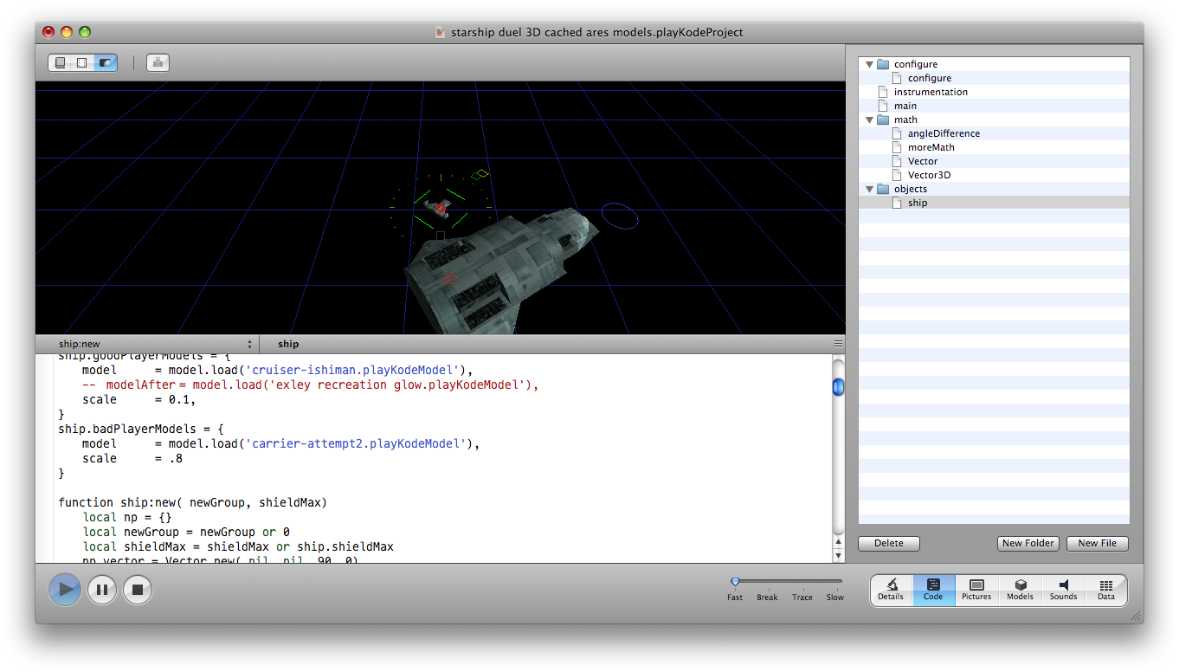Select the book view mode icon
1179x672 pixels.
click(60, 62)
